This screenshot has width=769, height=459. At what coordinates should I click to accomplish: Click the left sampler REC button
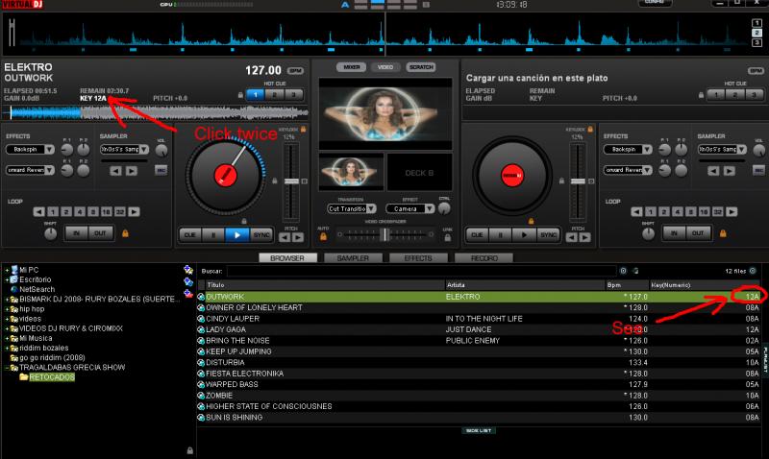[161, 170]
